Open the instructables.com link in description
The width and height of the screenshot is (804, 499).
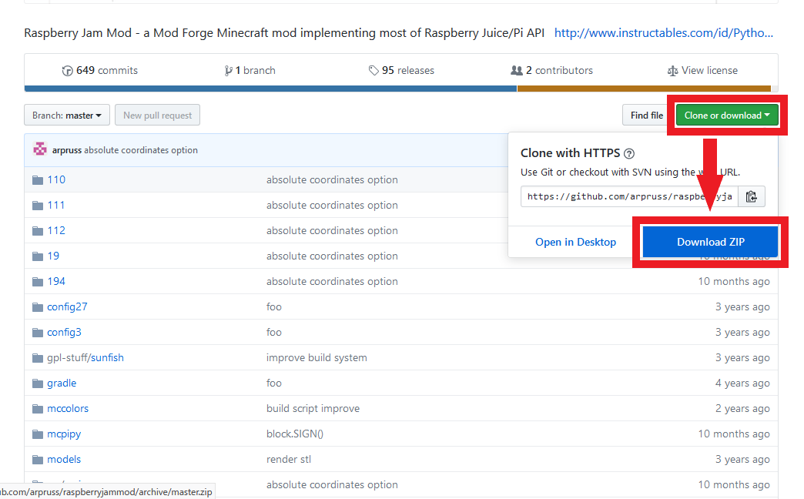tap(663, 33)
